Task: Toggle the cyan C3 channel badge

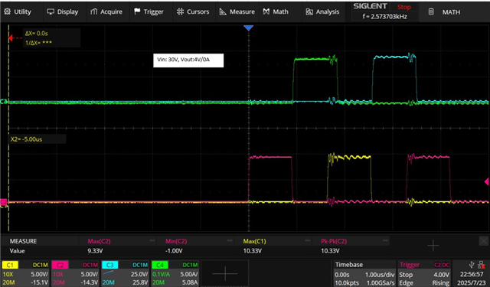Action: pos(109,265)
